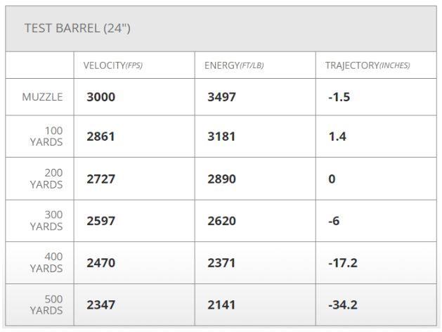
Task: Select the VELOCITY (FPS) column header
Action: click(x=113, y=65)
